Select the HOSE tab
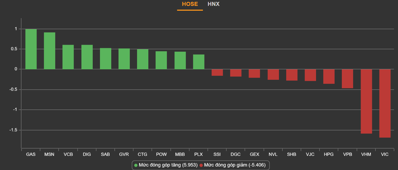This screenshot has width=398, height=170. pos(190,4)
